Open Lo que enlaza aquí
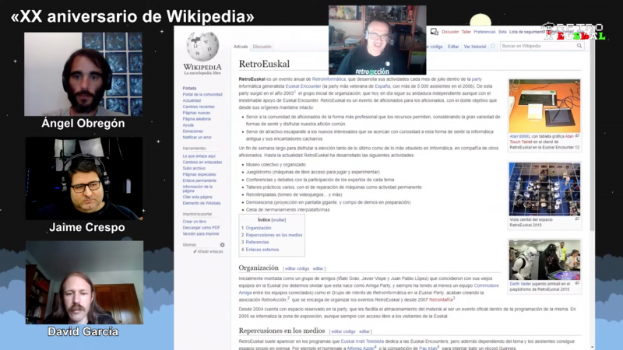This screenshot has width=623, height=350. [199, 156]
